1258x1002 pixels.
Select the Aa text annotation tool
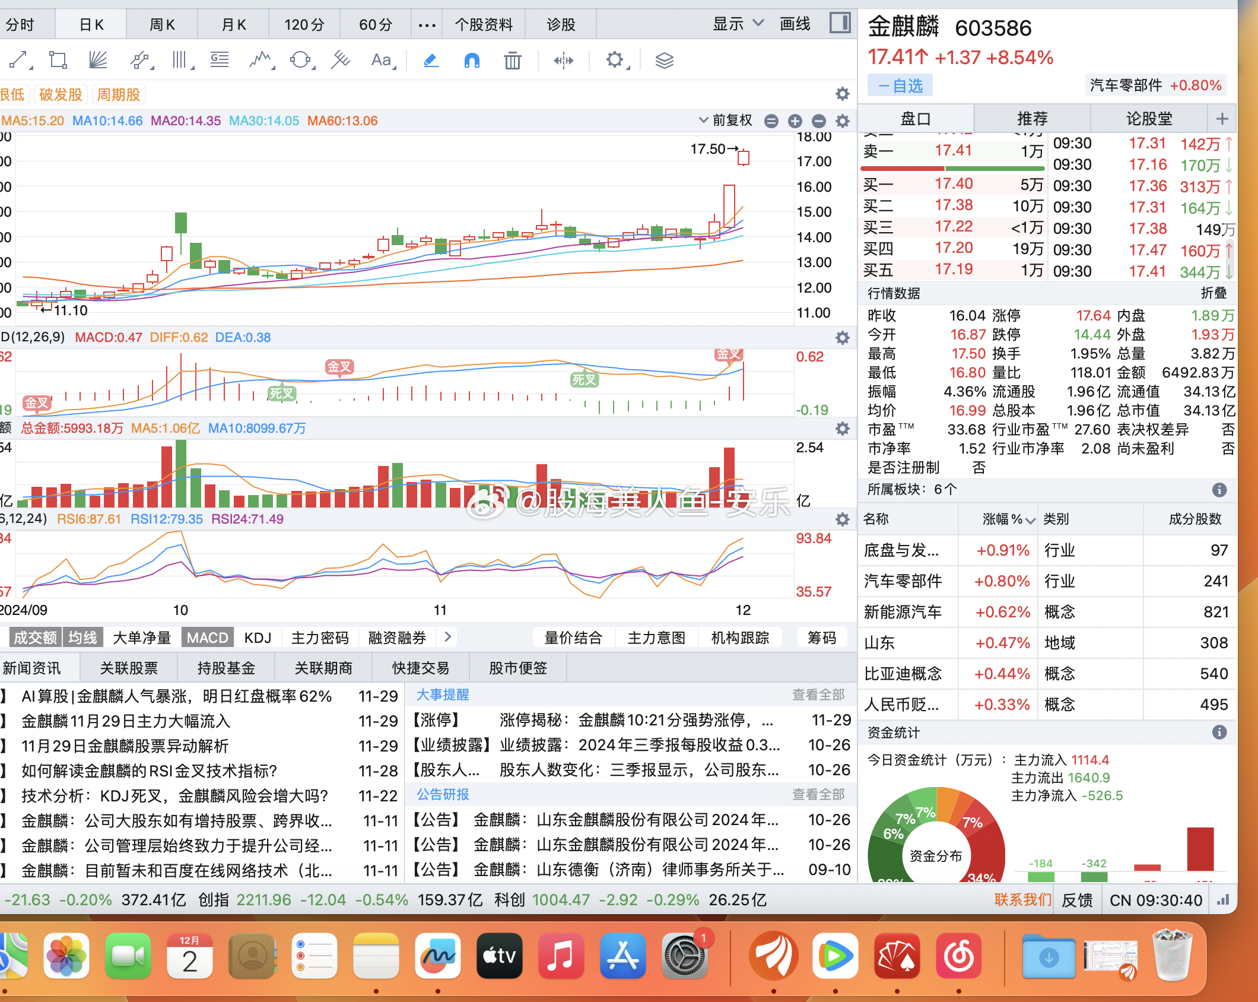pyautogui.click(x=381, y=60)
